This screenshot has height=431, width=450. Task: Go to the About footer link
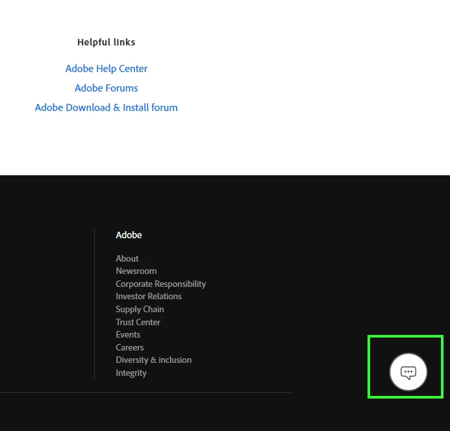point(127,258)
